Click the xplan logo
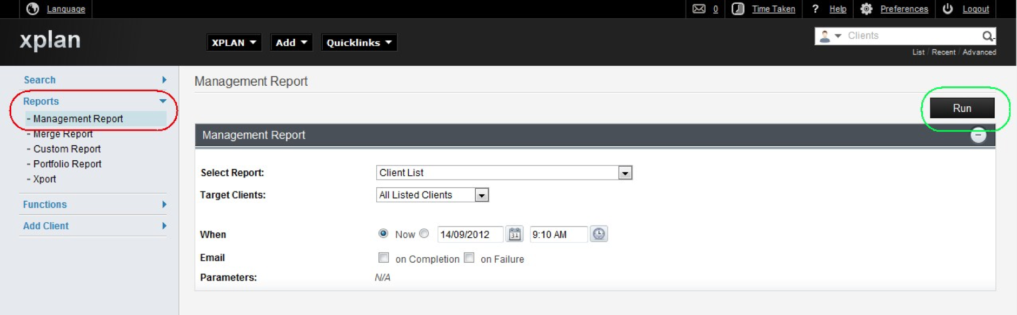The image size is (1017, 315). pos(50,40)
